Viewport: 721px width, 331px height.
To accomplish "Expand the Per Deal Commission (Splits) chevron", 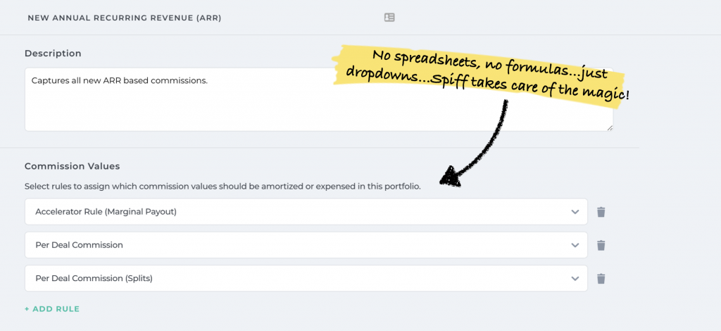I will [575, 279].
